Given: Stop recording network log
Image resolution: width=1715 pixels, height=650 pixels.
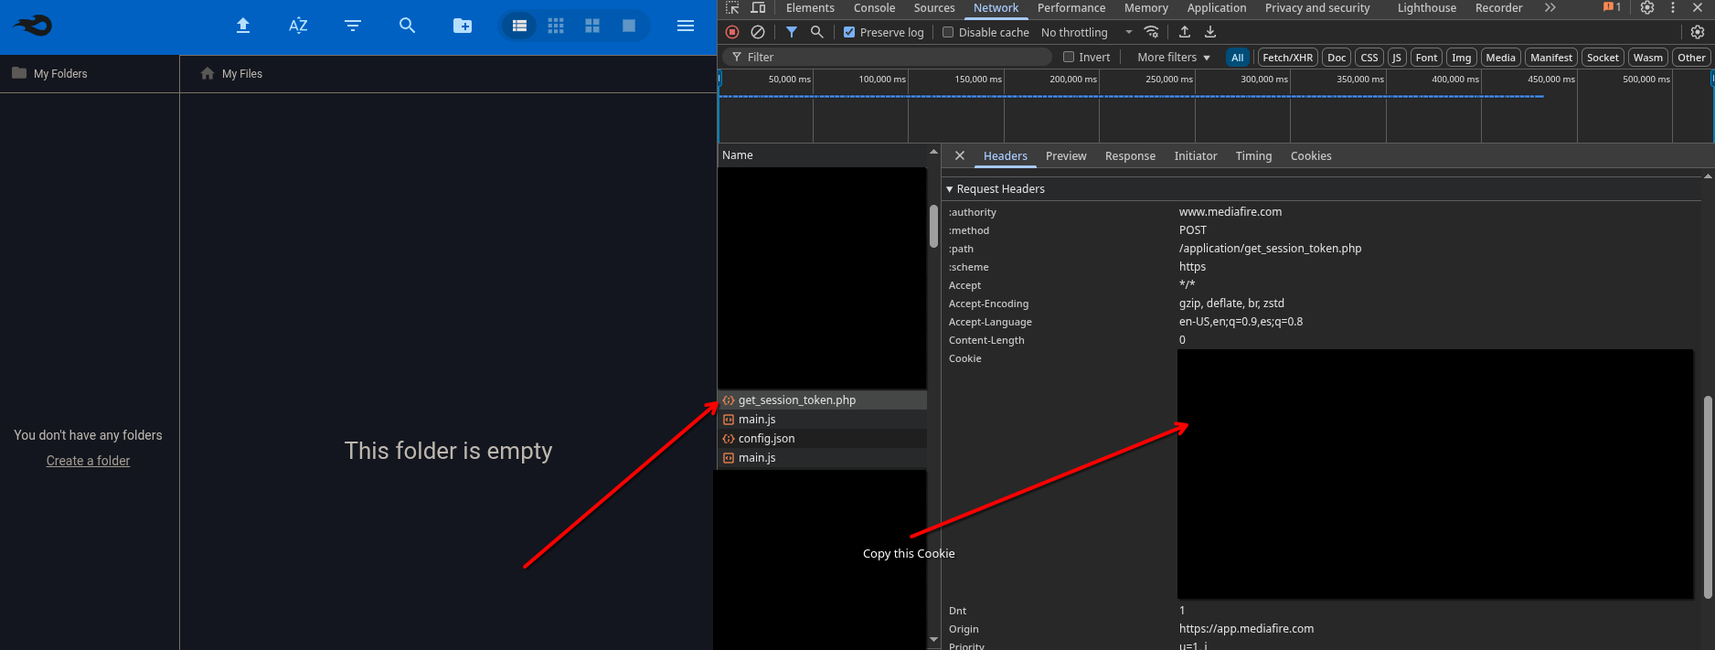Looking at the screenshot, I should tap(732, 32).
